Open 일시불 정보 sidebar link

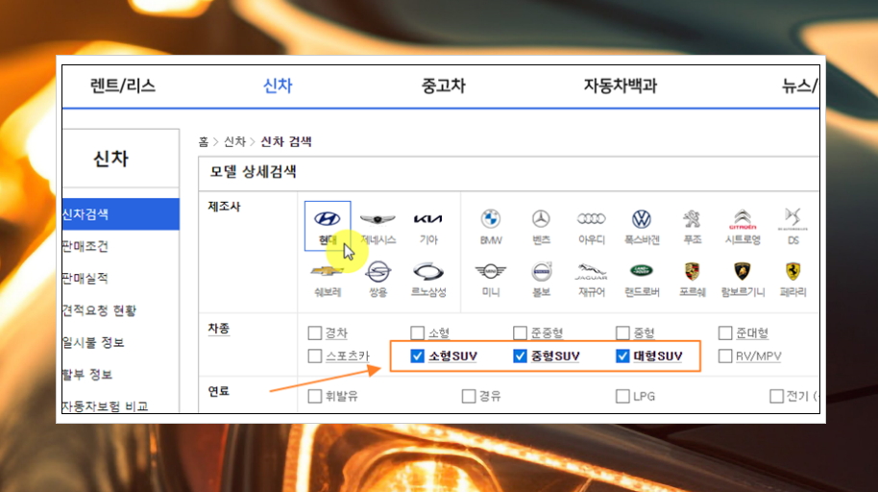(93, 342)
